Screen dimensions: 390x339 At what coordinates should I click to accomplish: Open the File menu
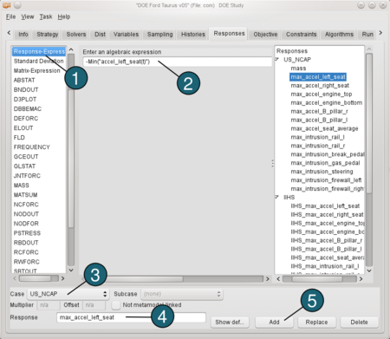pyautogui.click(x=10, y=16)
